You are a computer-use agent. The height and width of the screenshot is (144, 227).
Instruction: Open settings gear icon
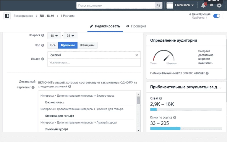pyautogui.click(x=219, y=5)
